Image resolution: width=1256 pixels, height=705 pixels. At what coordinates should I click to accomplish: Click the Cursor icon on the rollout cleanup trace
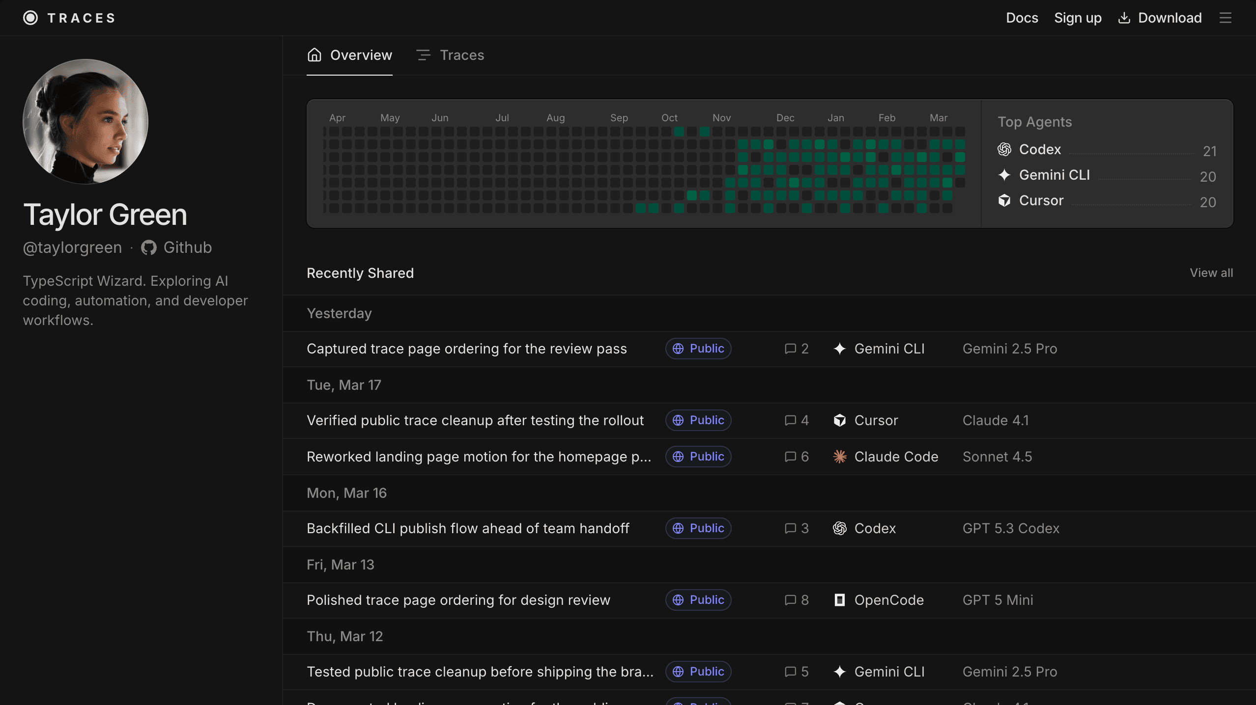click(840, 420)
